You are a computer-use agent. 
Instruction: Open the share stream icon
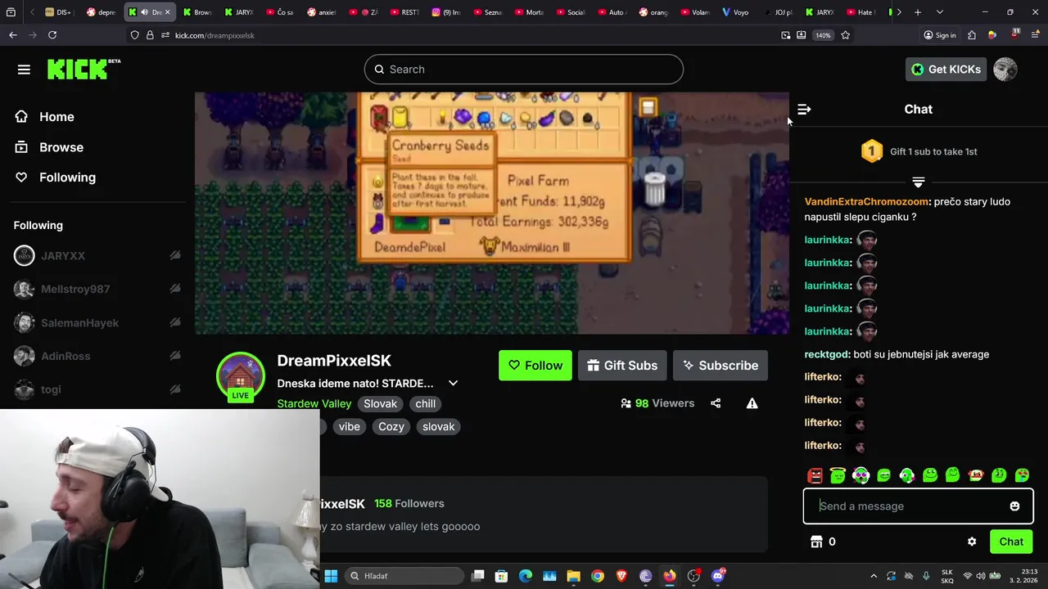tap(716, 403)
